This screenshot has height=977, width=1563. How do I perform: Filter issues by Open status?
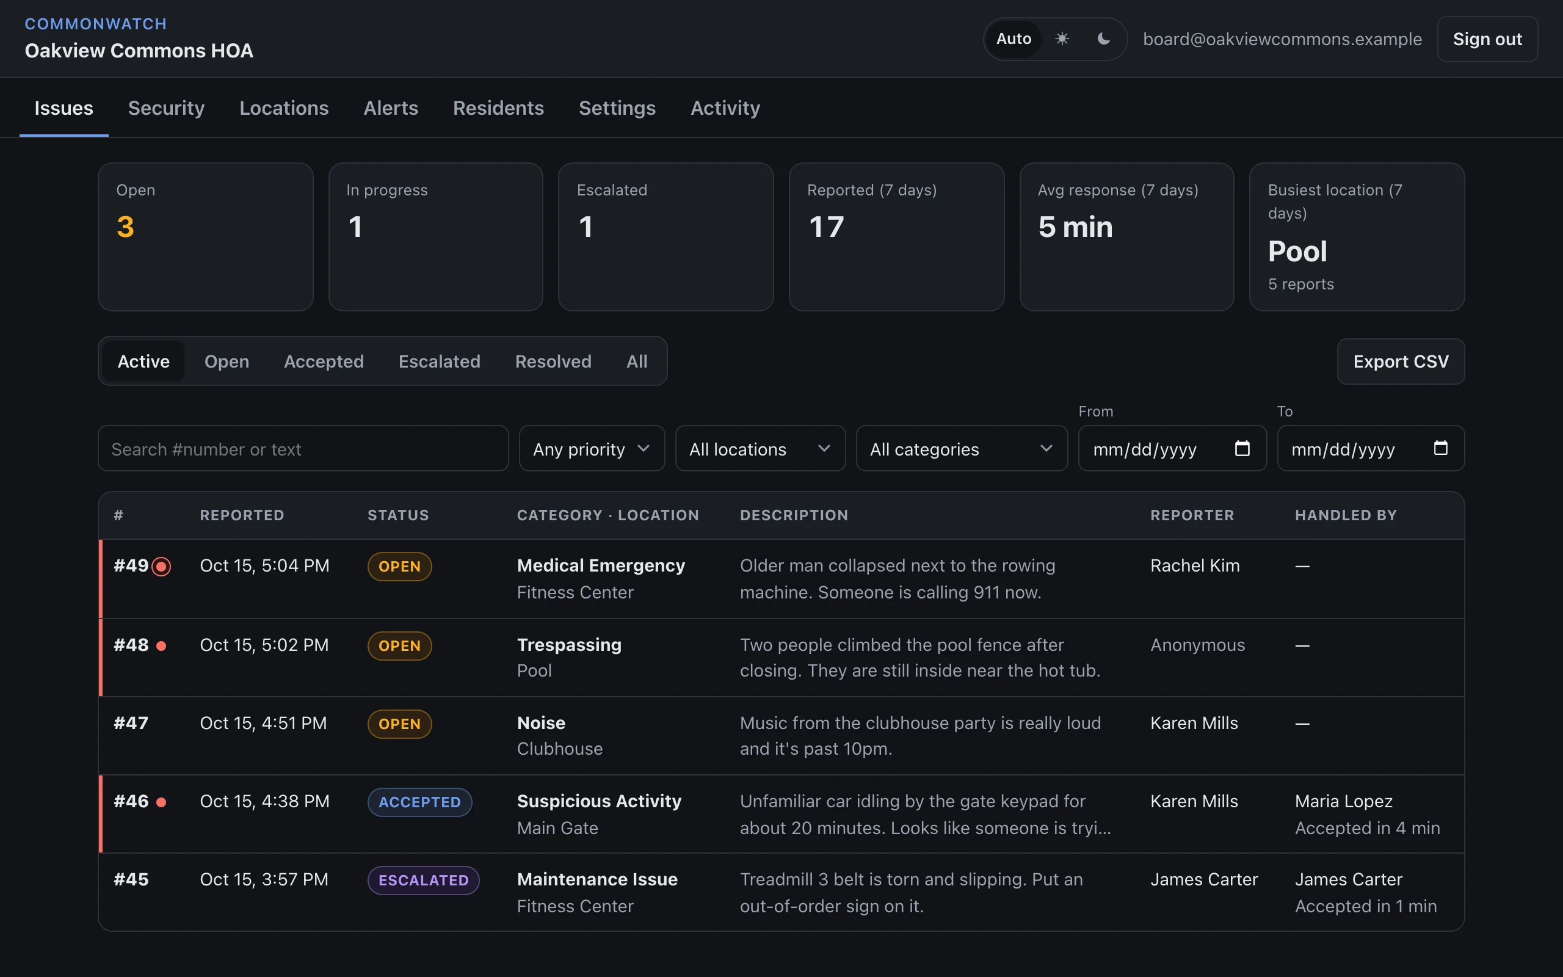pyautogui.click(x=227, y=361)
